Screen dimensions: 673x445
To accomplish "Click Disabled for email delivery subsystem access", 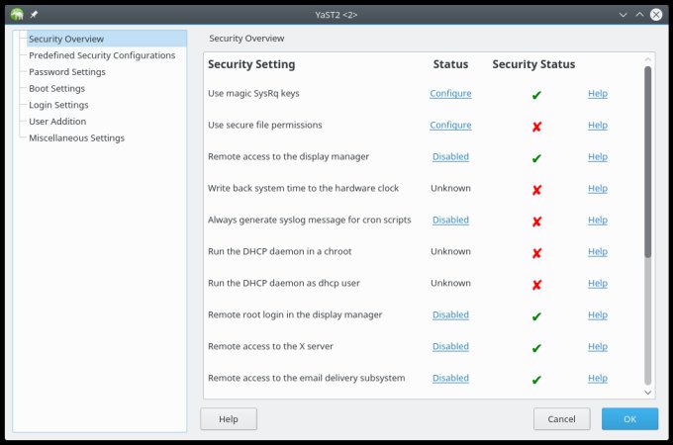I will 450,378.
